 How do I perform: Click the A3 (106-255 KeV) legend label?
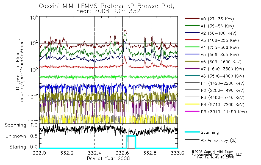pos(220,40)
